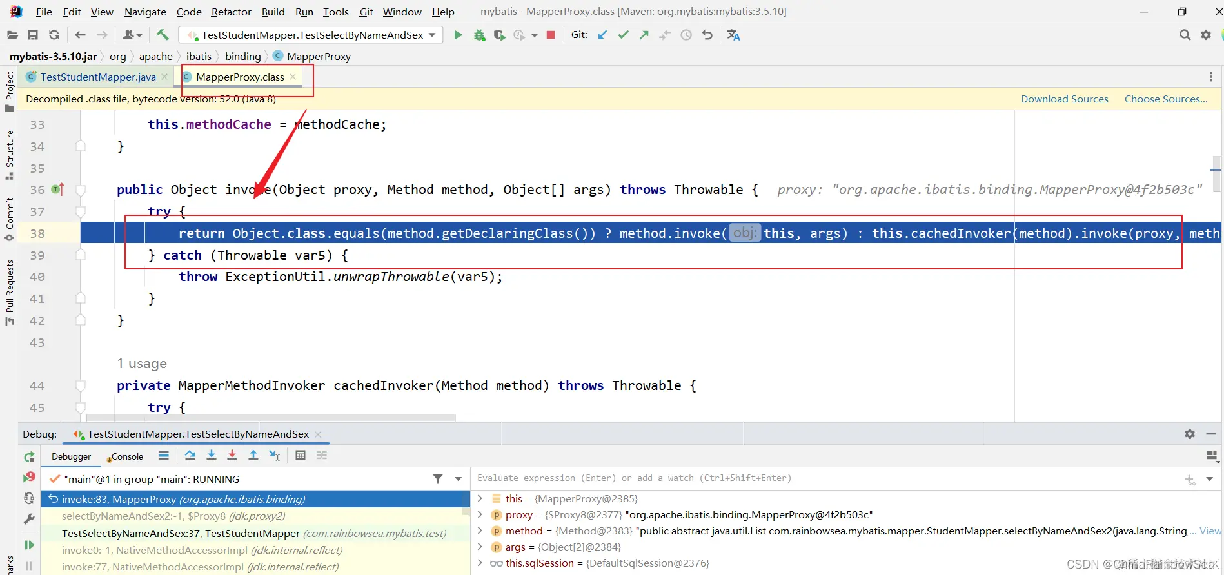Expand the 'this' variable node
This screenshot has height=575, width=1224.
click(480, 498)
